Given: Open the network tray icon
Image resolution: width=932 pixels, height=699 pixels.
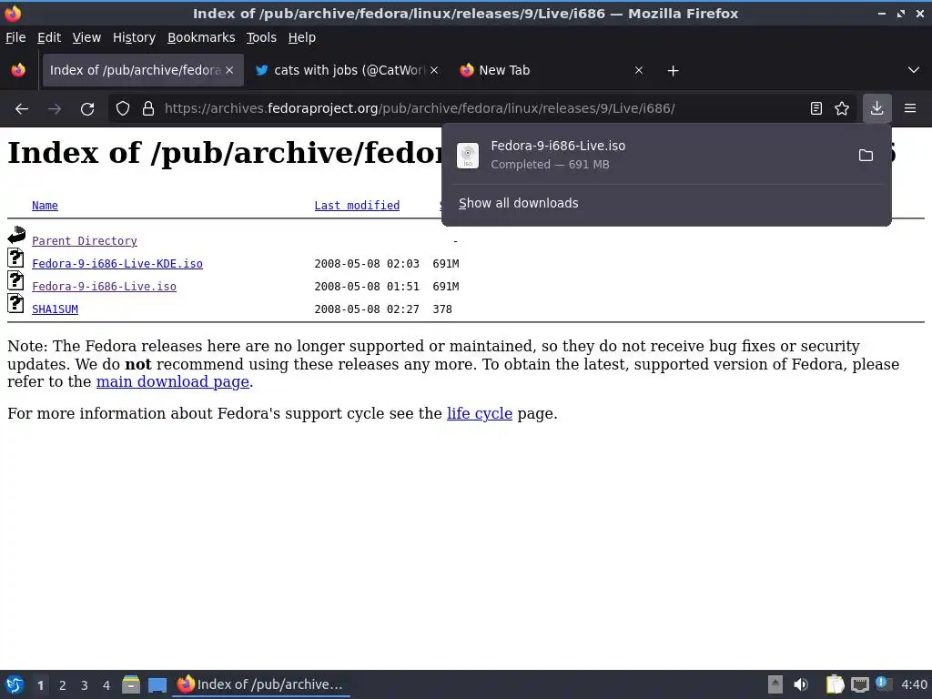Looking at the screenshot, I should click(859, 684).
